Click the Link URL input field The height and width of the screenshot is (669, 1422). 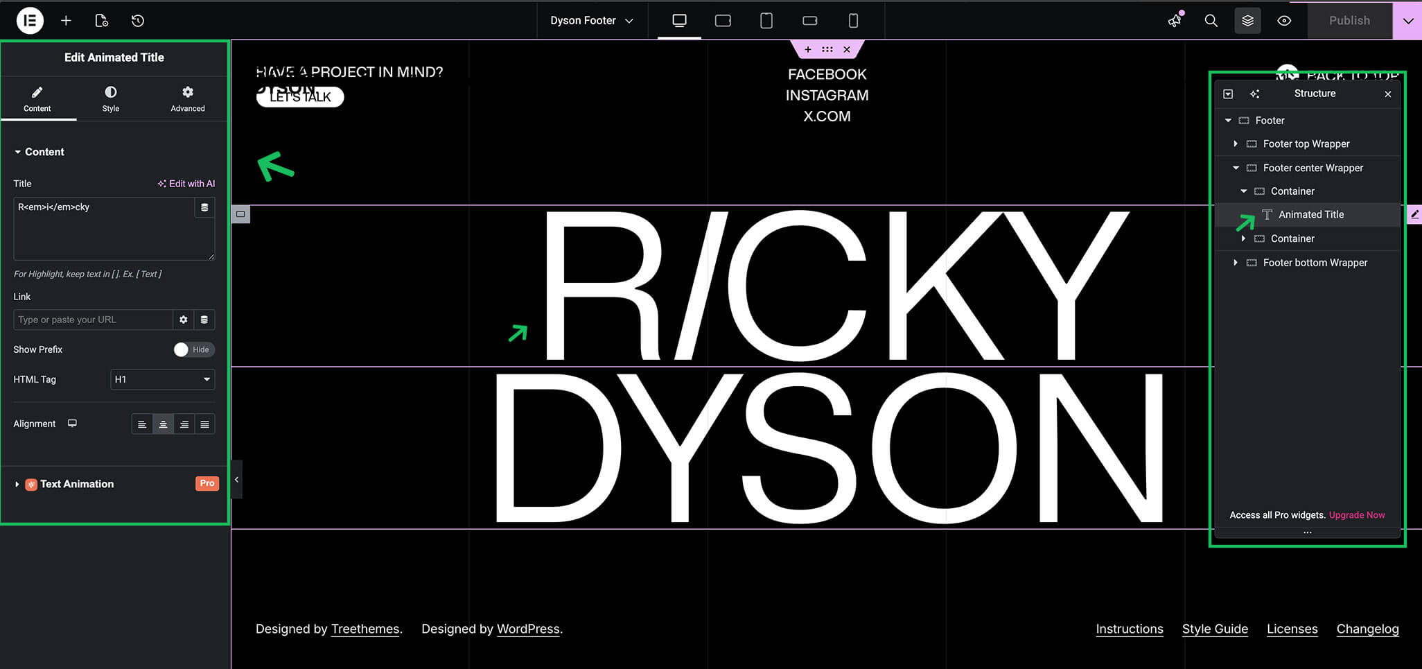(93, 320)
